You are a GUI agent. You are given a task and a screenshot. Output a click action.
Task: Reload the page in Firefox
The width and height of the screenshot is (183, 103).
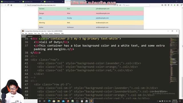8,5
